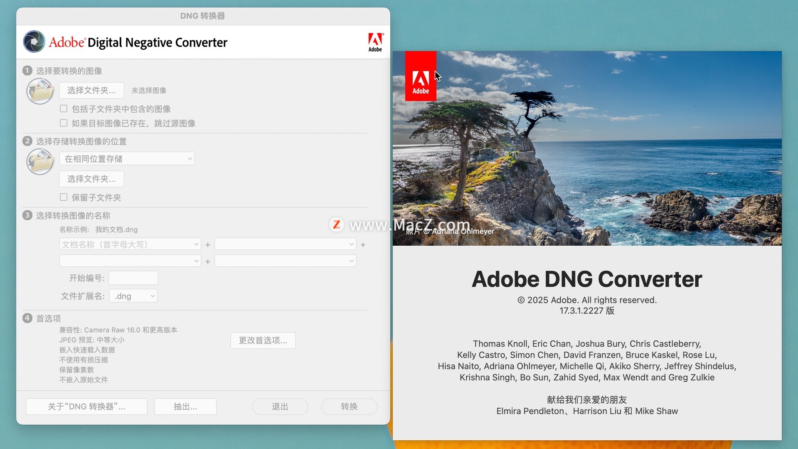This screenshot has height=449, width=798.
Task: Click the Thomas Knoll credits line
Action: click(587, 343)
